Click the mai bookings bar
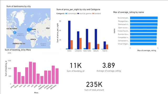 30,73
